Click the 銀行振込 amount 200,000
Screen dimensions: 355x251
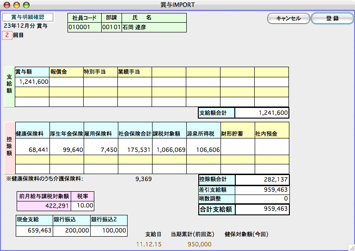coord(71,230)
